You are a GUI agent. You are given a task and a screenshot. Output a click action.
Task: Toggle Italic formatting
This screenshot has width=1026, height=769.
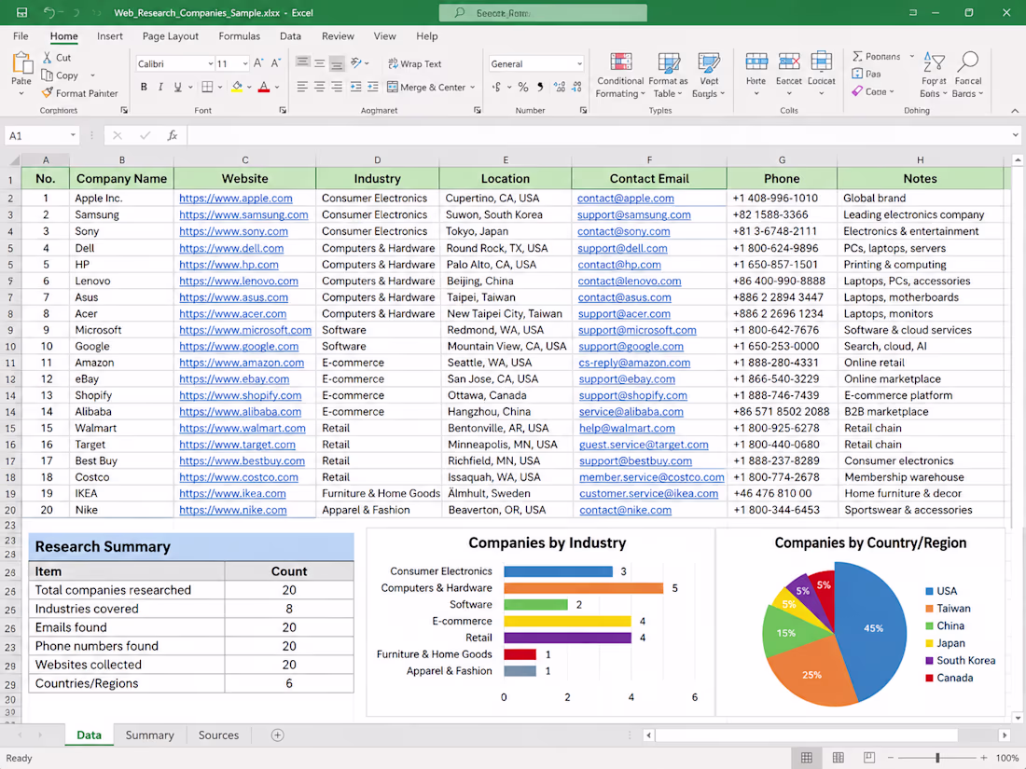160,87
